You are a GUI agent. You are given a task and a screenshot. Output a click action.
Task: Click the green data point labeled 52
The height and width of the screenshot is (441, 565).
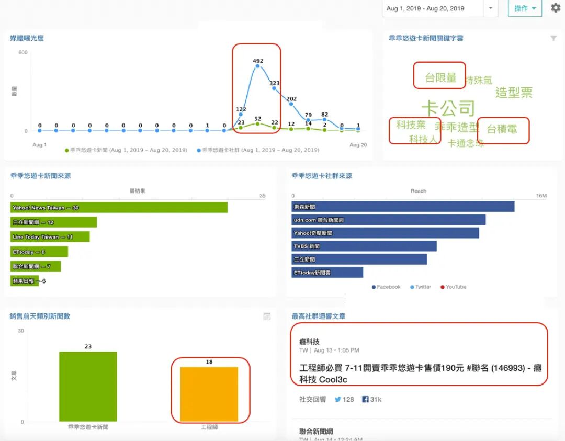click(x=257, y=123)
